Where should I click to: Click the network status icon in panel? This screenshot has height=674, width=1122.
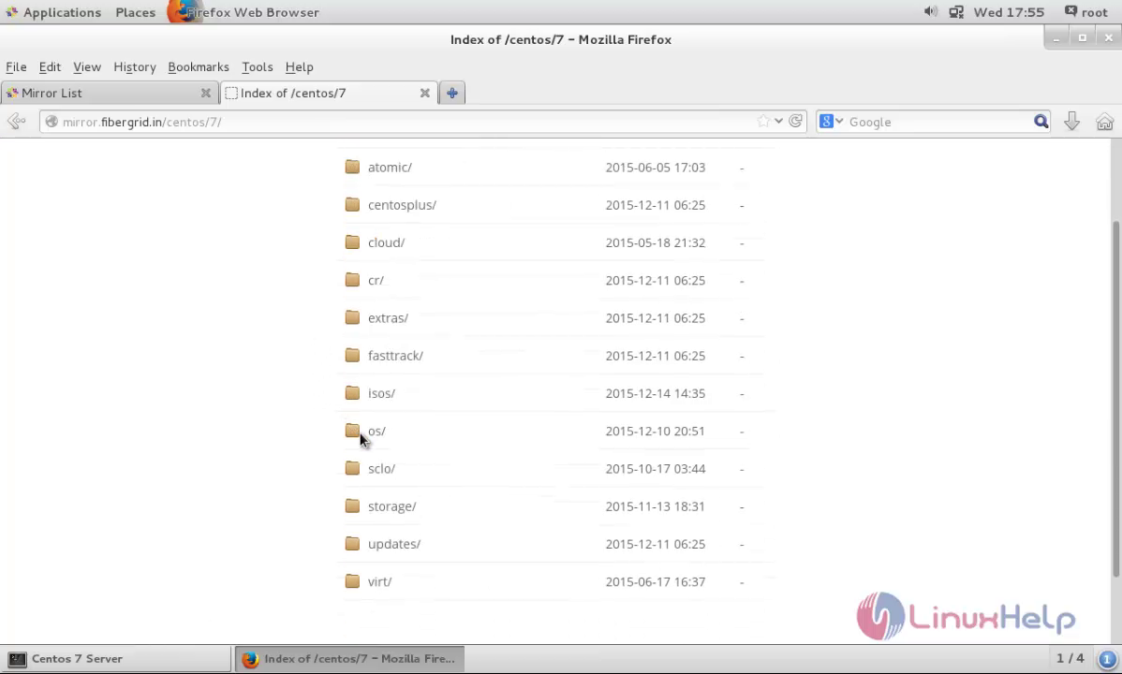click(956, 12)
